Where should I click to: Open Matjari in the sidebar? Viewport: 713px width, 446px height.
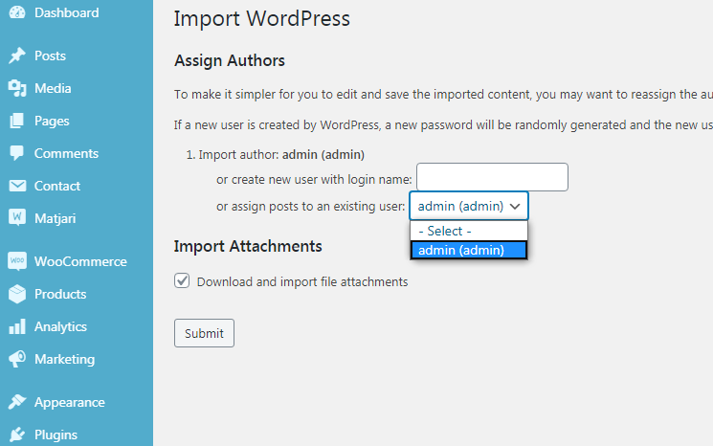(55, 218)
